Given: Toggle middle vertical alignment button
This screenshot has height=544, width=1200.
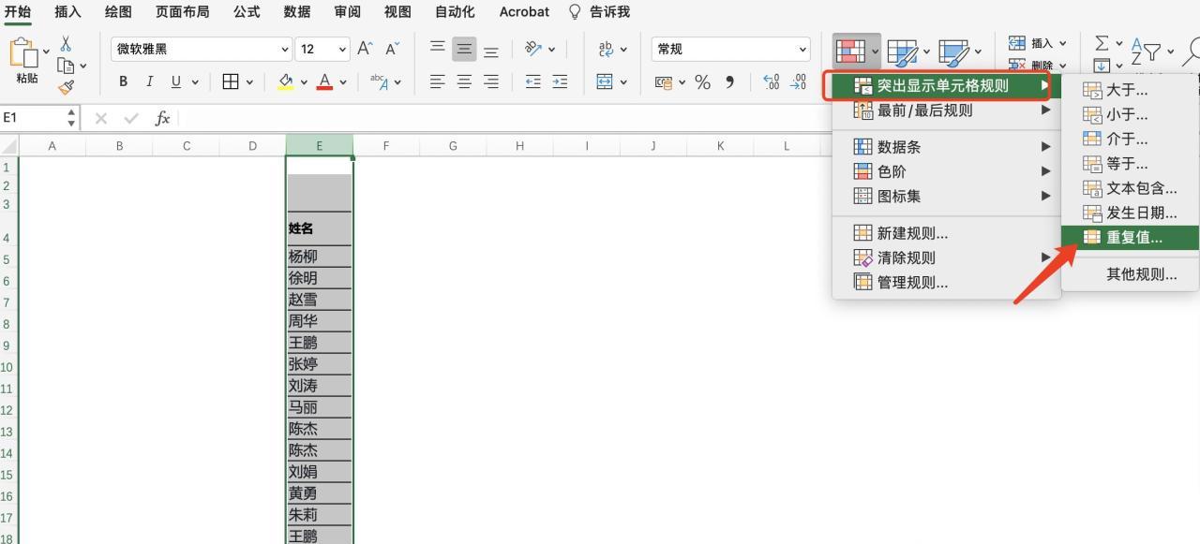Looking at the screenshot, I should (463, 49).
